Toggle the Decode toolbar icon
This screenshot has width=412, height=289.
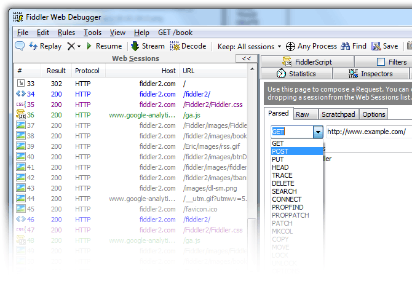pos(175,46)
